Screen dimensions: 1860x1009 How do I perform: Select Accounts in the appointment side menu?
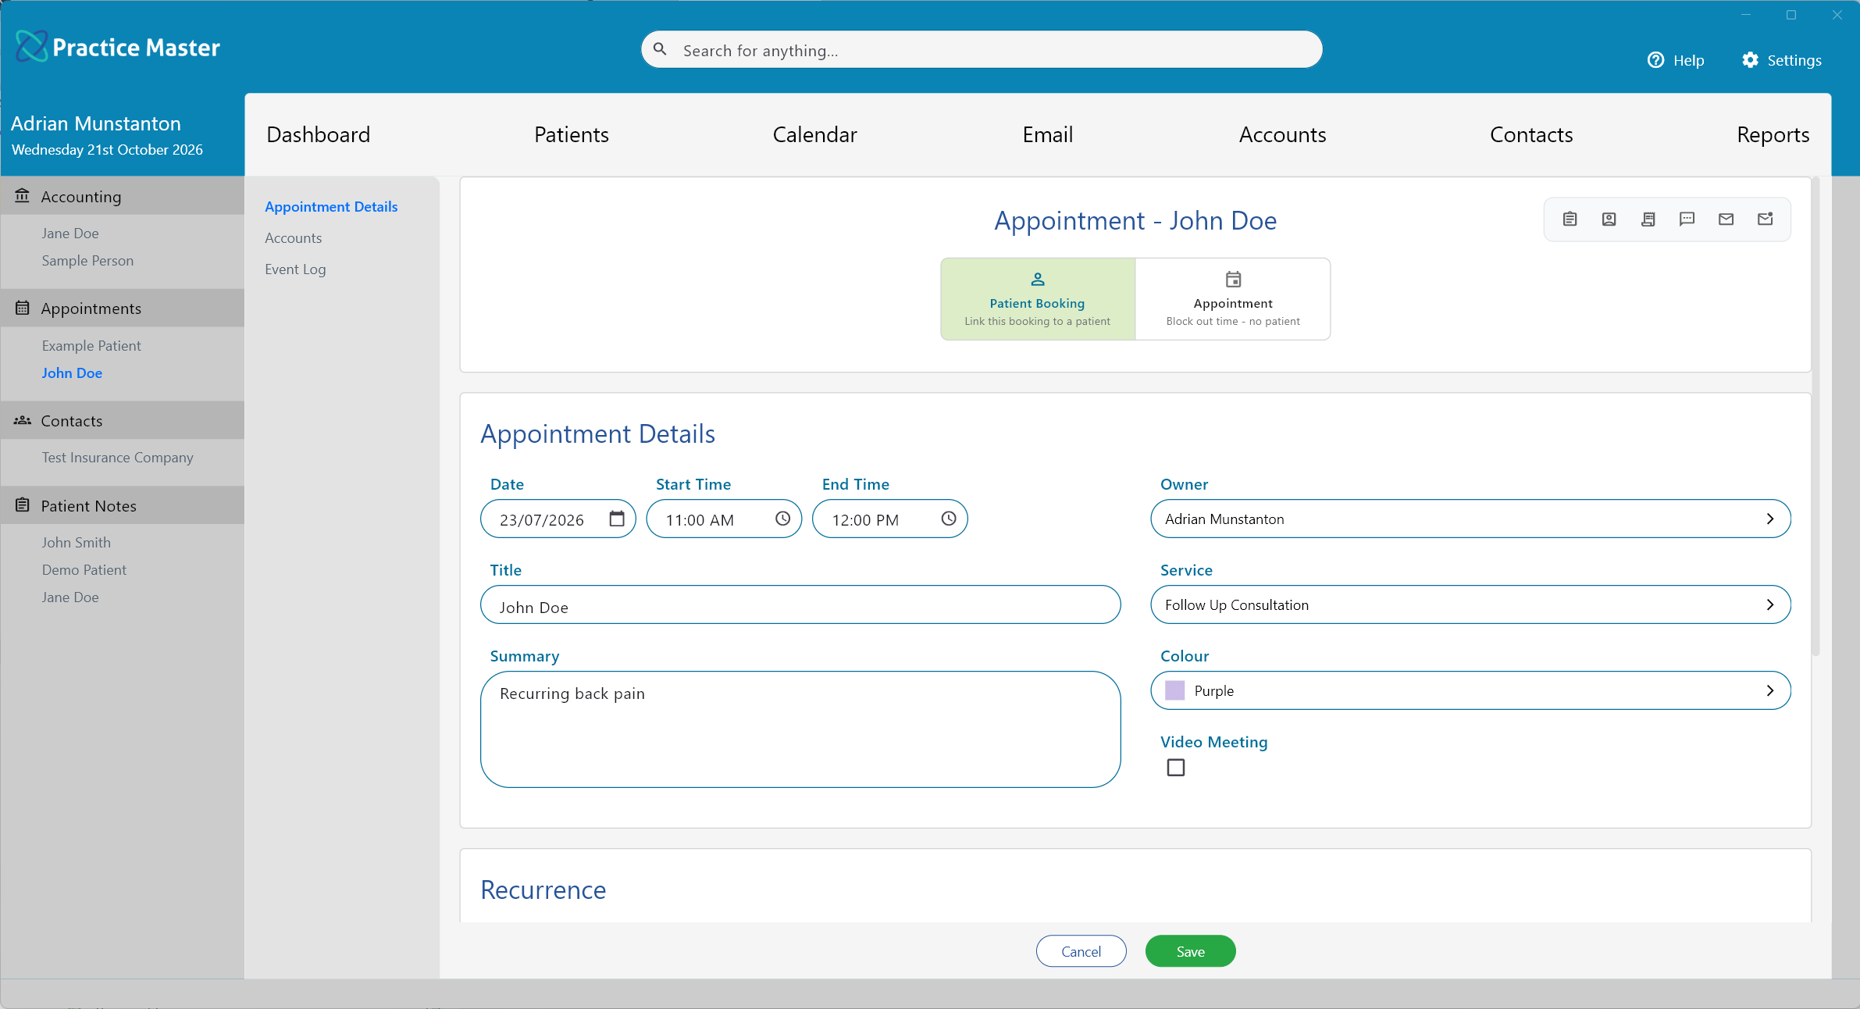(293, 237)
